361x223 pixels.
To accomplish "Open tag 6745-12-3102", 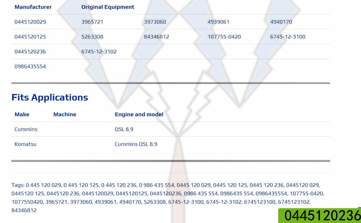I will 224,202.
